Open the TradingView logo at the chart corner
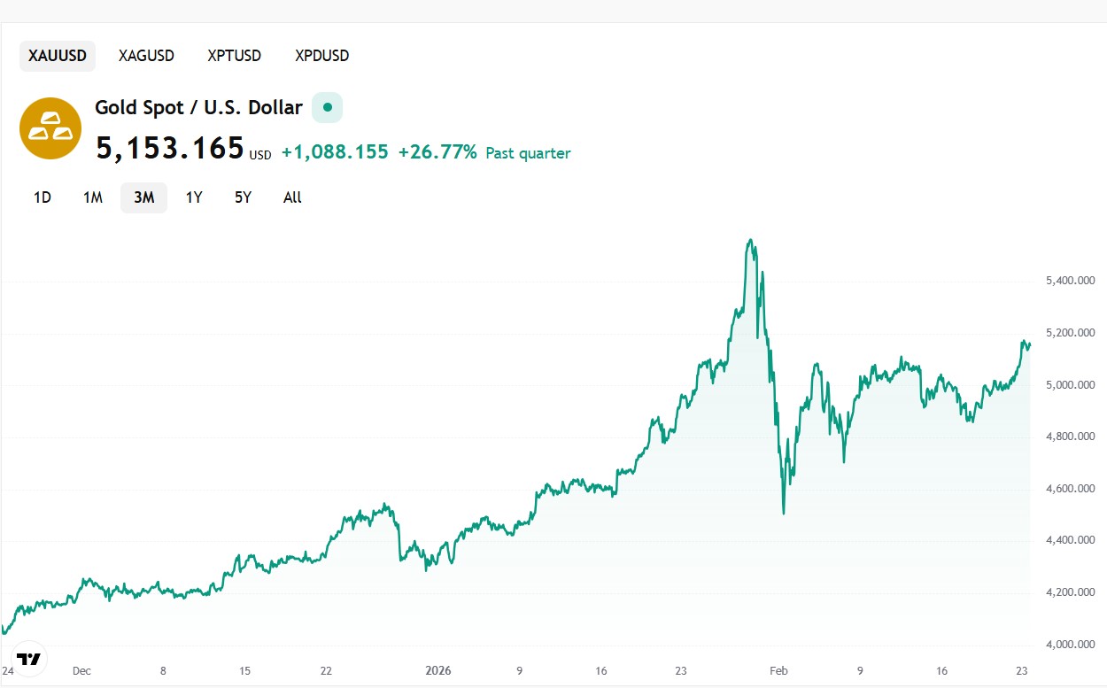The image size is (1107, 688). tap(29, 659)
